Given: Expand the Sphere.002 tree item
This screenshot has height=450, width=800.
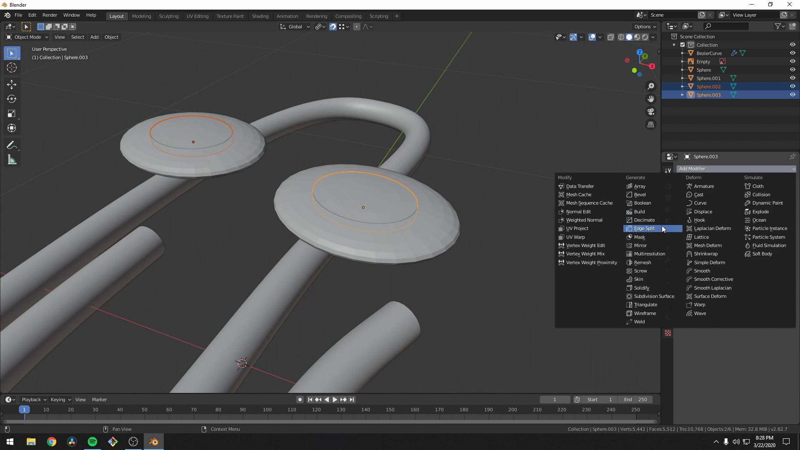Looking at the screenshot, I should click(682, 87).
